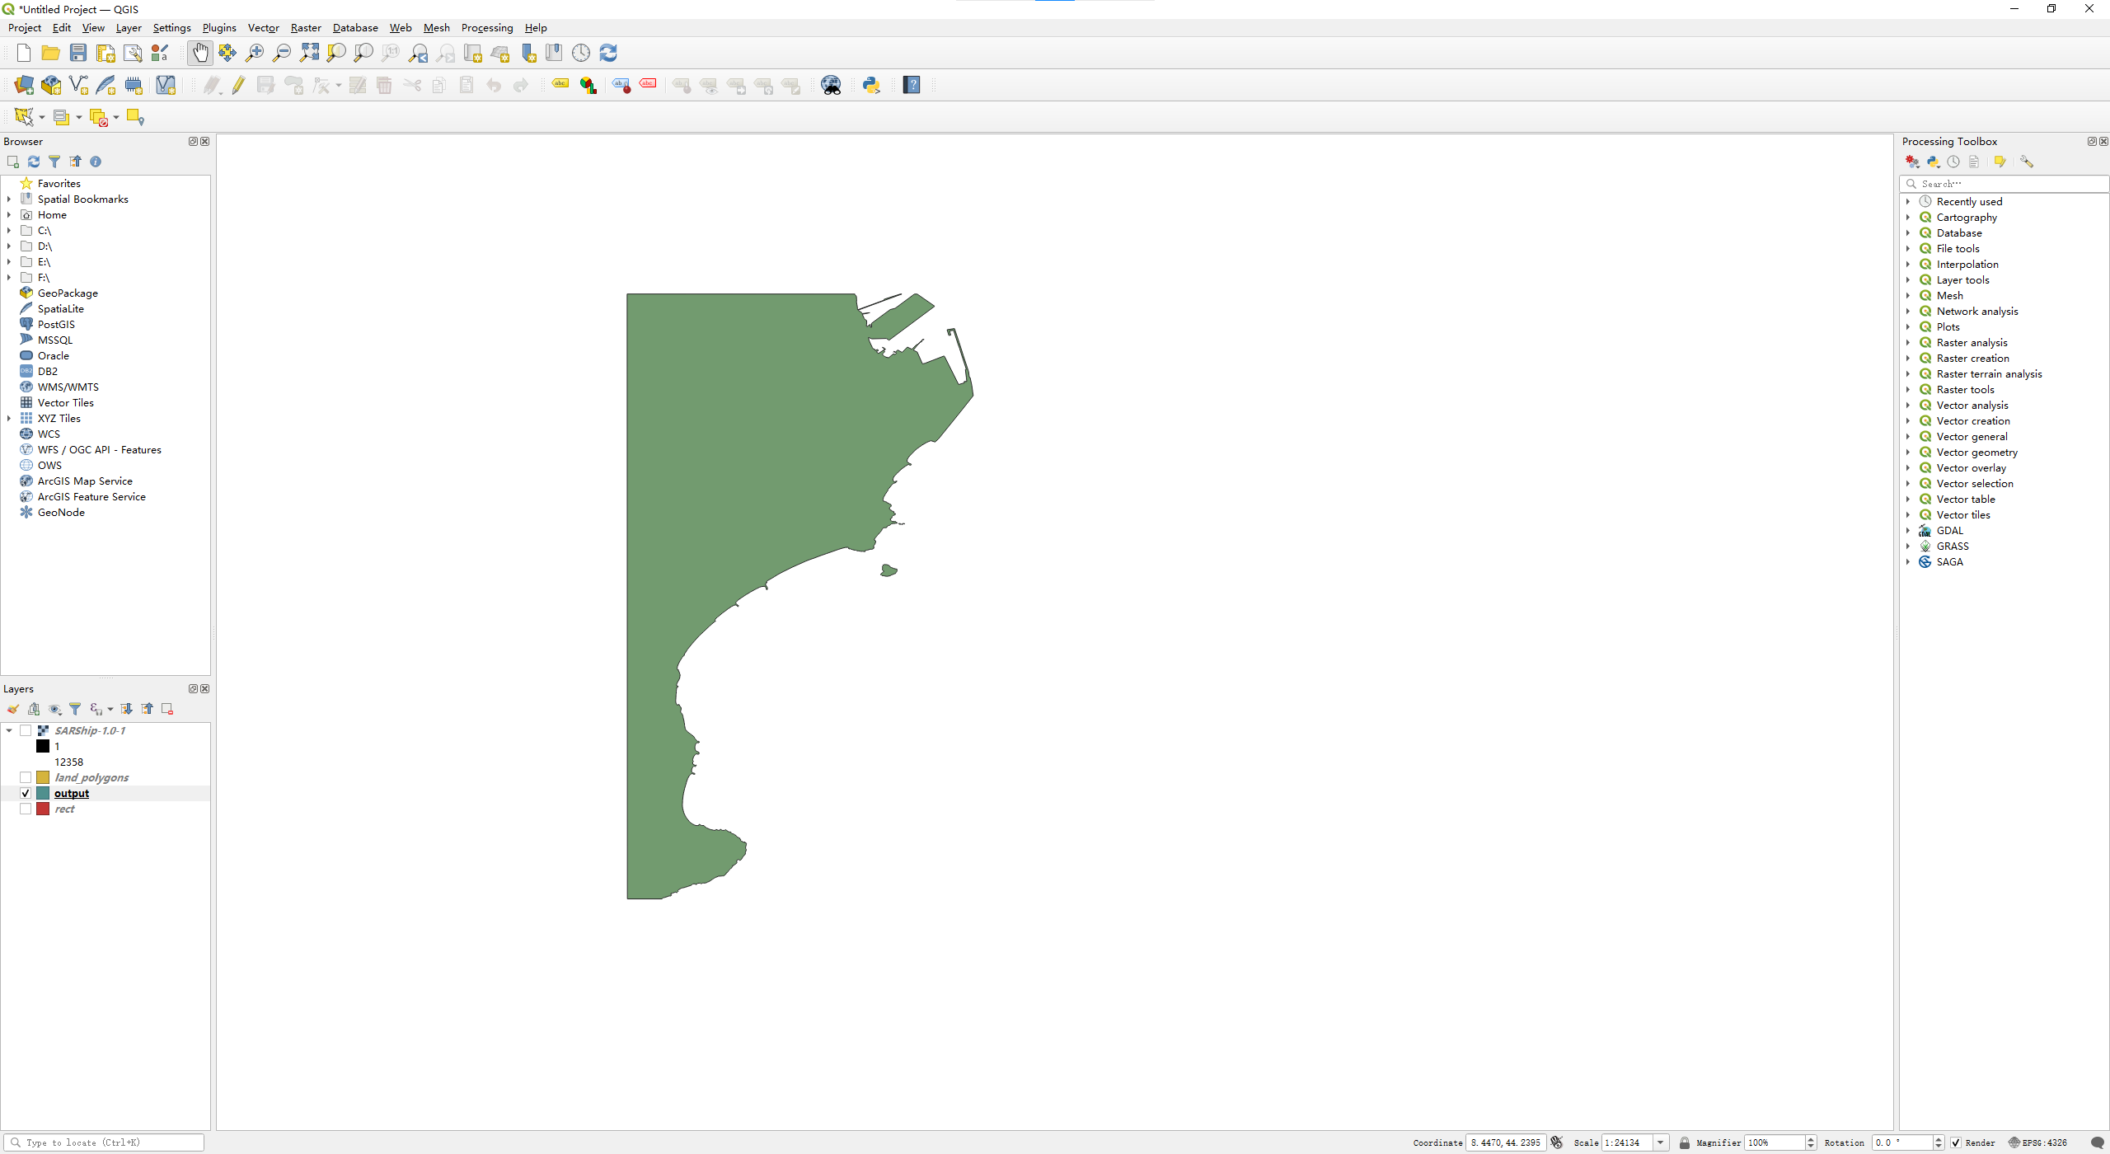Toggle the scale lock icon

(1684, 1142)
